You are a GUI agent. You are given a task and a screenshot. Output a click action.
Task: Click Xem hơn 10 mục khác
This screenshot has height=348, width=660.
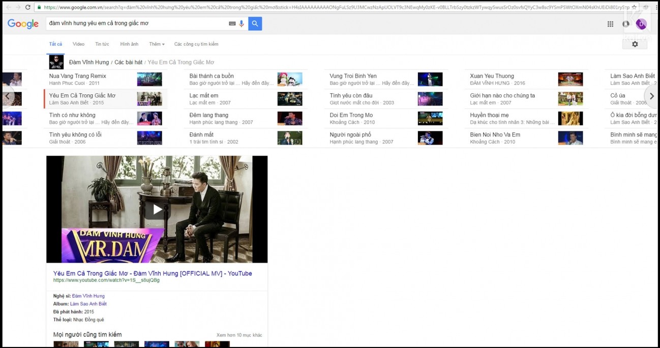pos(239,335)
